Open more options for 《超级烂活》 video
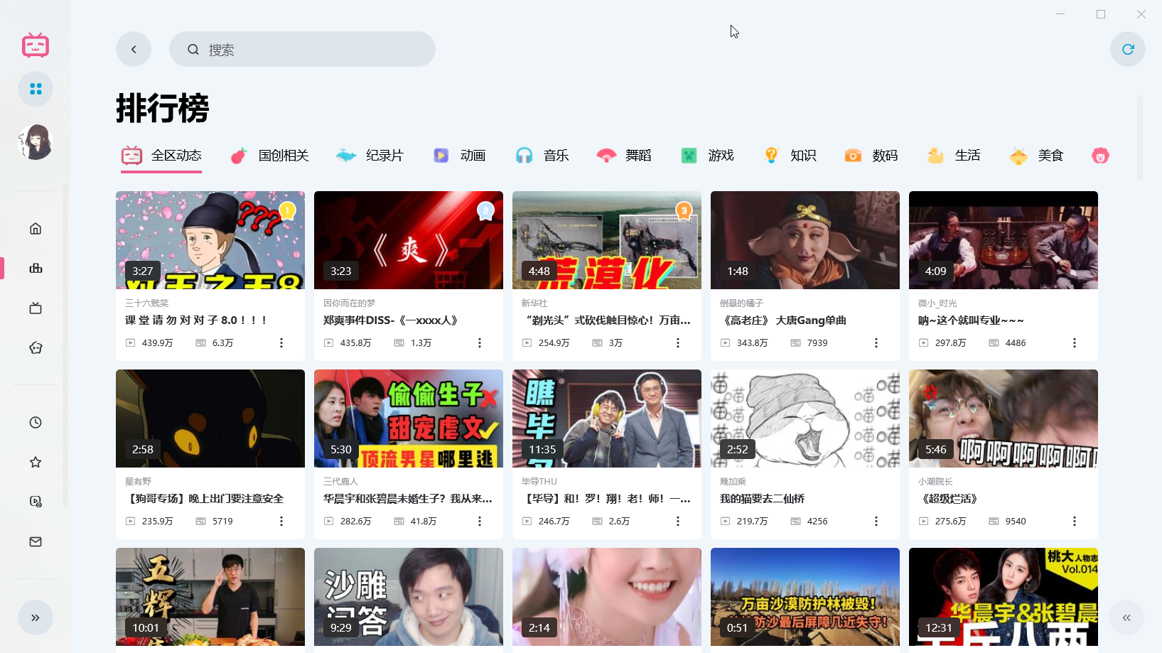The image size is (1162, 653). tap(1075, 521)
